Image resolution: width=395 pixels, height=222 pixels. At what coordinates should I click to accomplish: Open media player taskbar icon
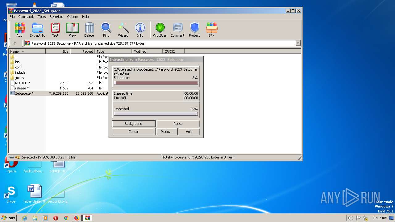pyautogui.click(x=45, y=218)
